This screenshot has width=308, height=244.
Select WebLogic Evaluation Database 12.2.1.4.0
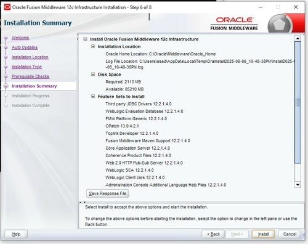coord(144,112)
